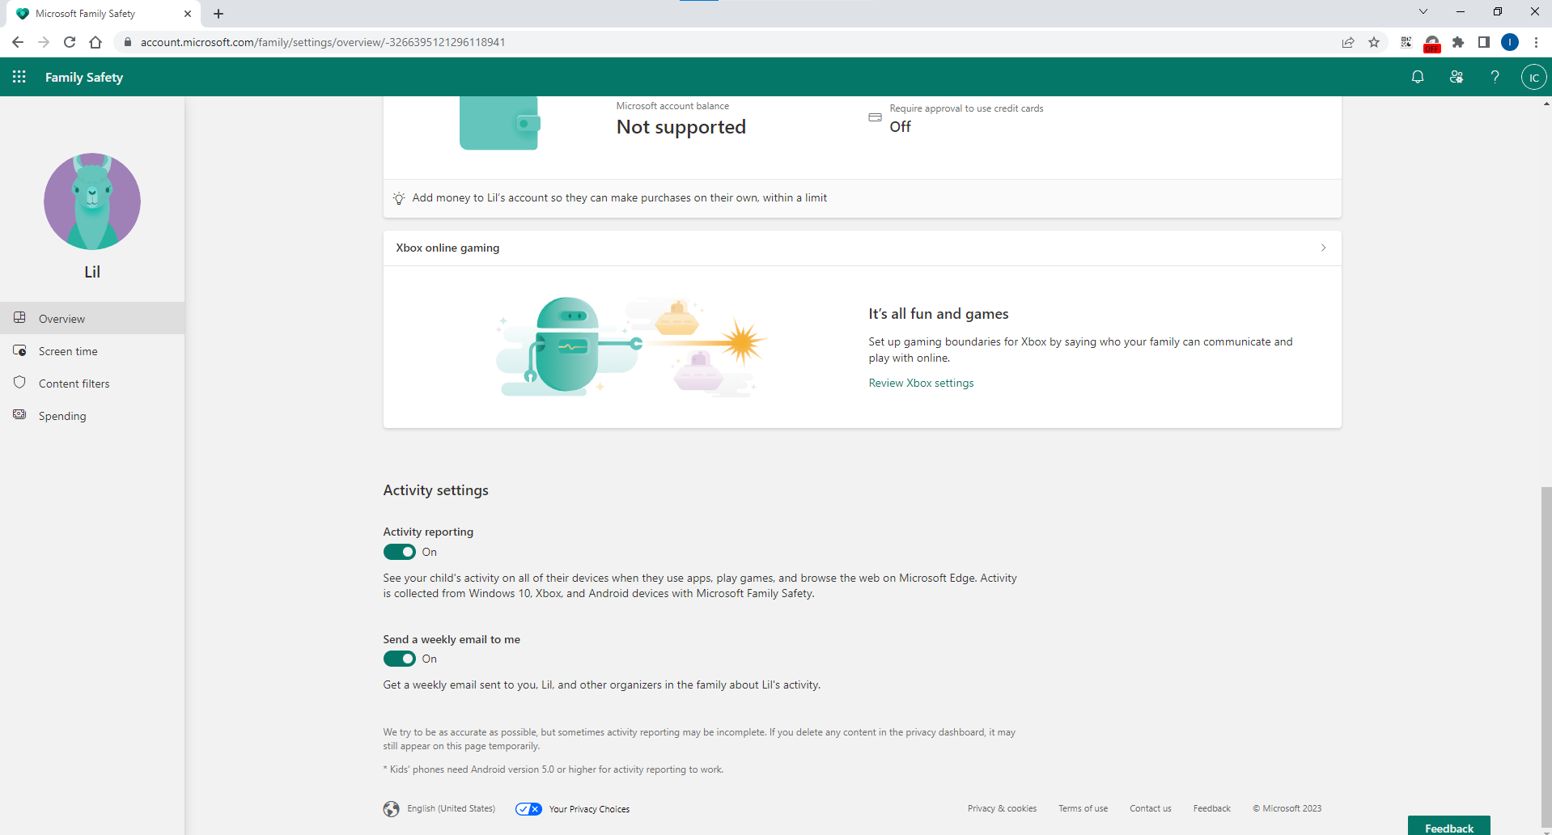The image size is (1552, 835).
Task: Click the page vertical scrollbar thumb
Action: coord(1546,655)
